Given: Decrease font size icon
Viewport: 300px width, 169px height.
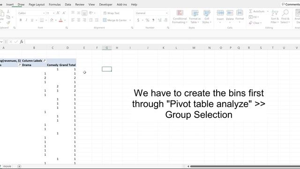Looking at the screenshot, I should coord(64,13).
